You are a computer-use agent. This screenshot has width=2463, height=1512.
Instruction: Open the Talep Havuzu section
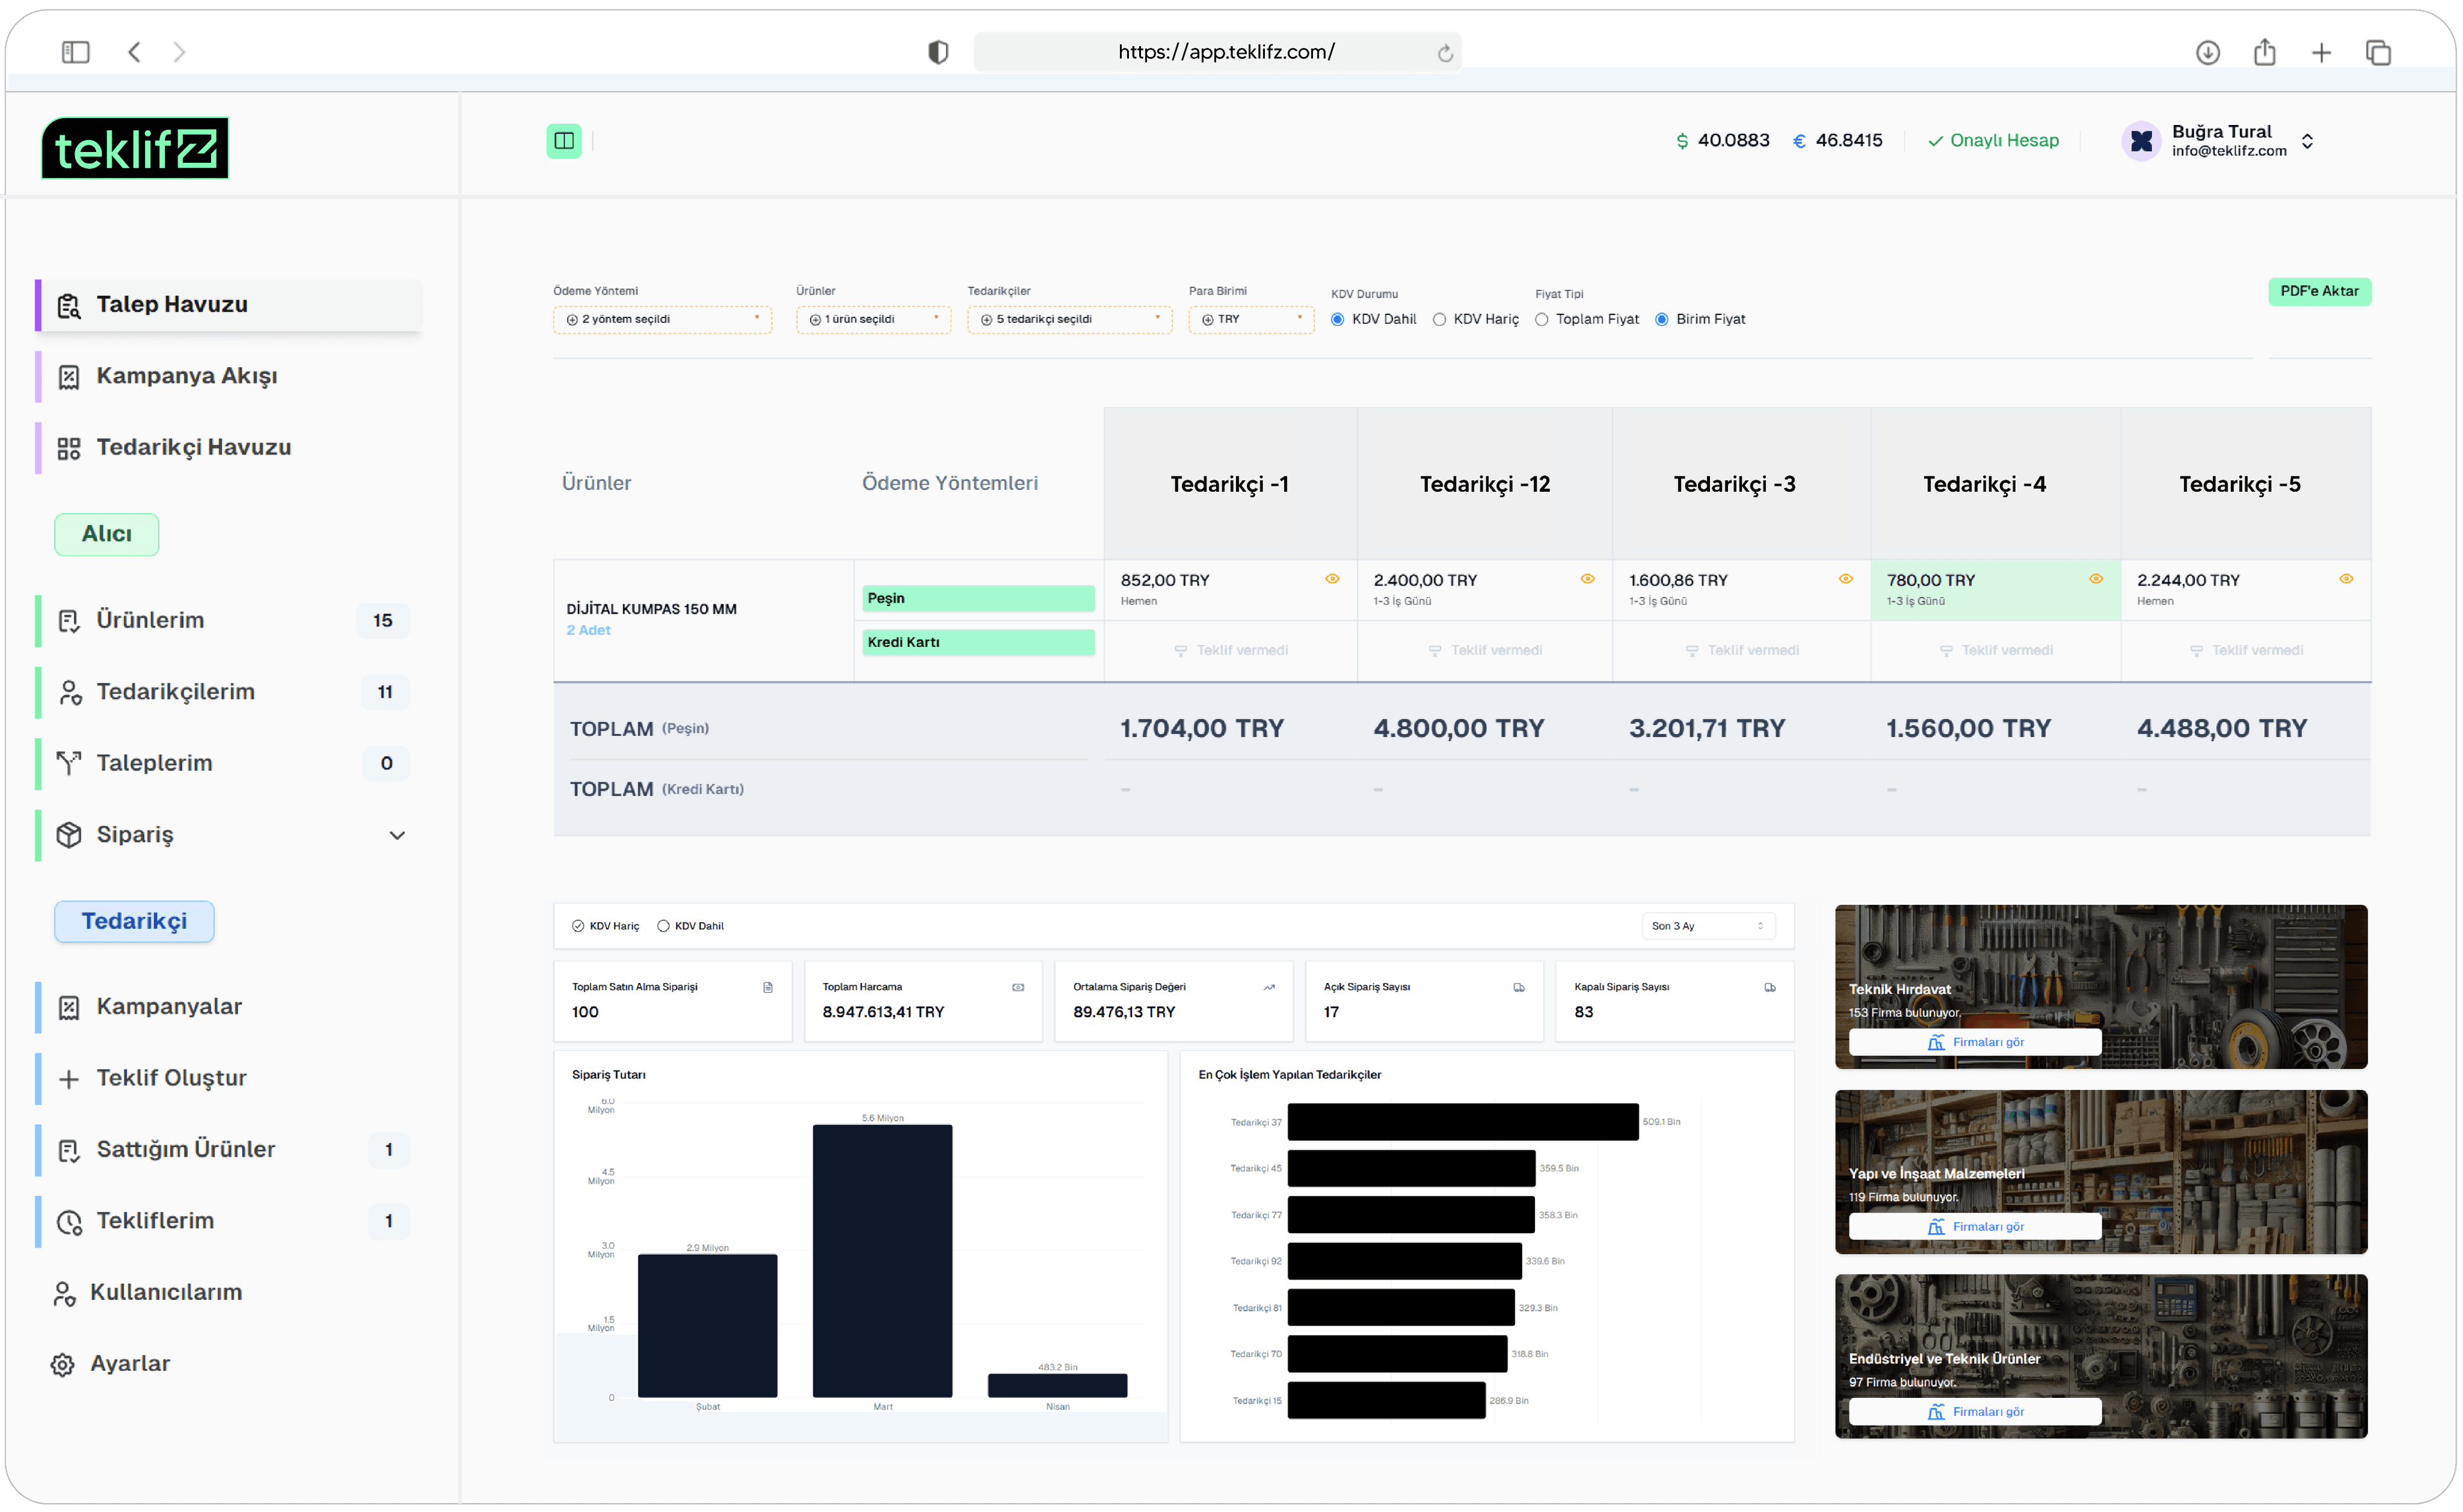172,305
